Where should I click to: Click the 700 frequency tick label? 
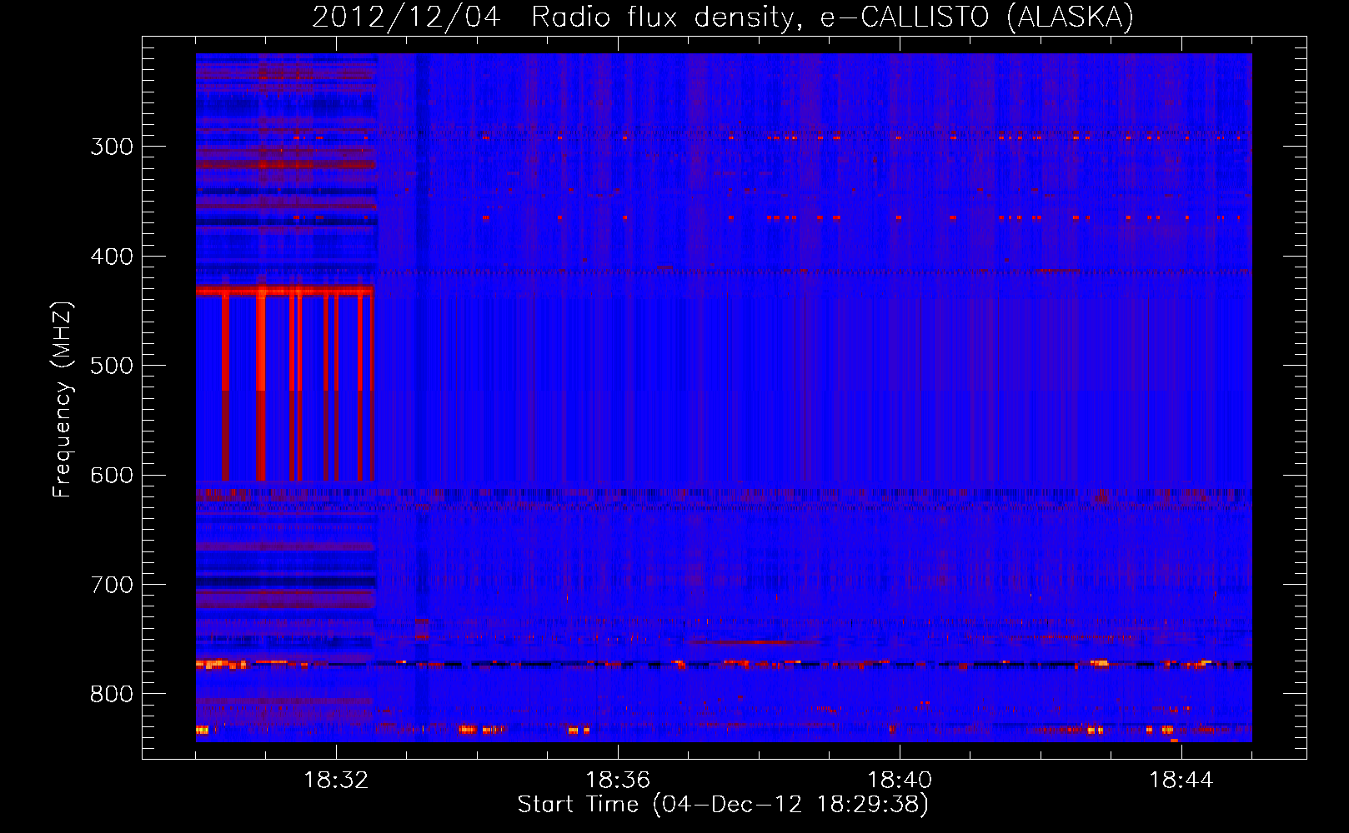click(x=112, y=585)
